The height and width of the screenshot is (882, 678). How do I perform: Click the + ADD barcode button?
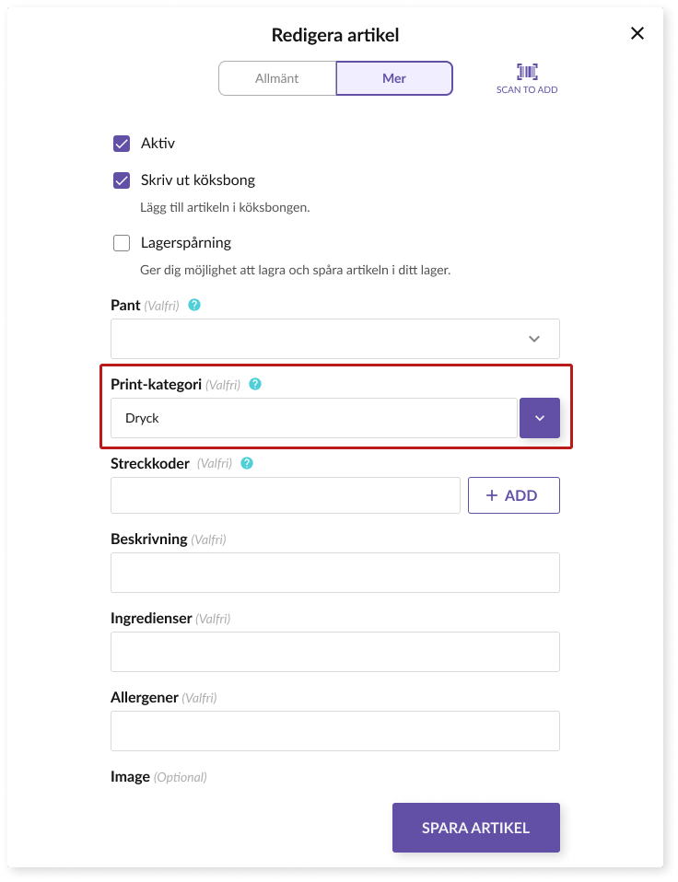[513, 495]
